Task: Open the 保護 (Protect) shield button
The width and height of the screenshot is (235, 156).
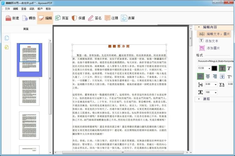Action: click(78, 18)
